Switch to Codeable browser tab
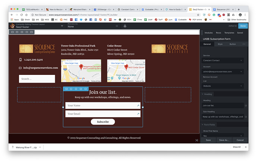 152,10
